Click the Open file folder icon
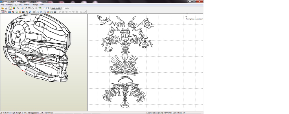 point(3,8)
